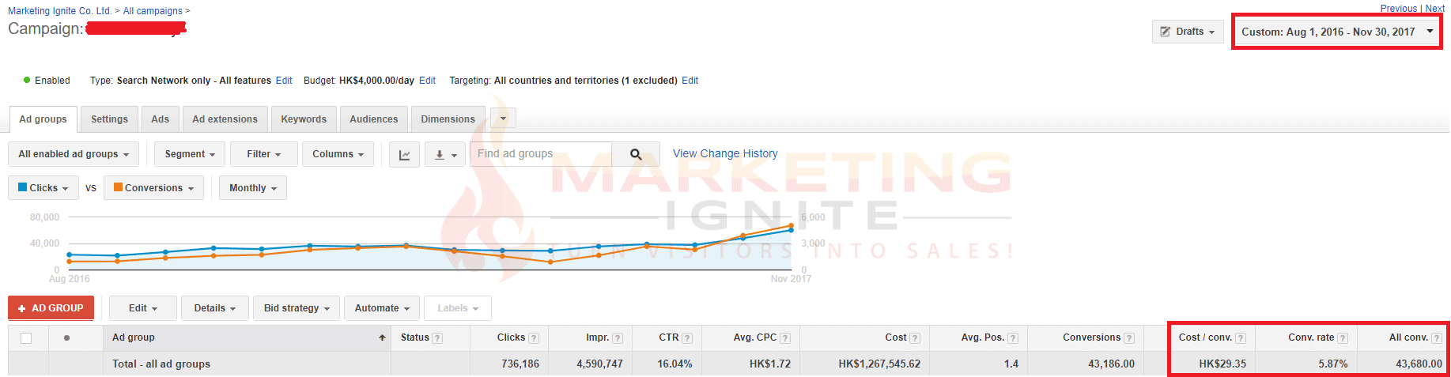Click the help icon next to Avg. CPC
This screenshot has width=1451, height=377.
(x=785, y=338)
